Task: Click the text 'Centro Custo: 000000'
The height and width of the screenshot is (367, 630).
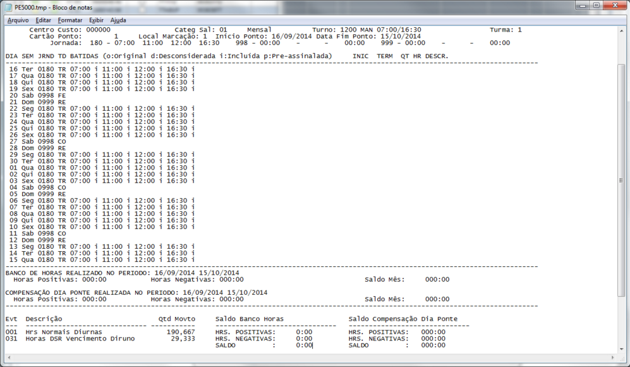Action: click(70, 30)
